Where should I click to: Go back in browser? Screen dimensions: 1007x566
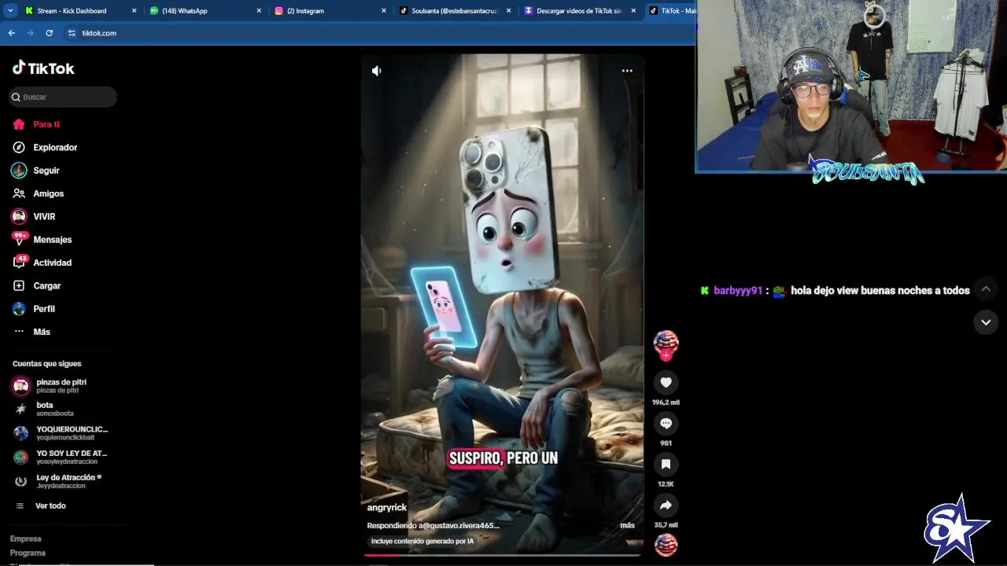coord(11,33)
